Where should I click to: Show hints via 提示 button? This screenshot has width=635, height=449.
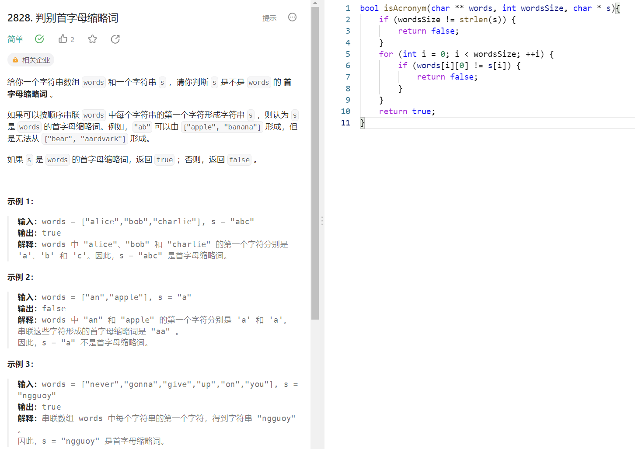(269, 18)
